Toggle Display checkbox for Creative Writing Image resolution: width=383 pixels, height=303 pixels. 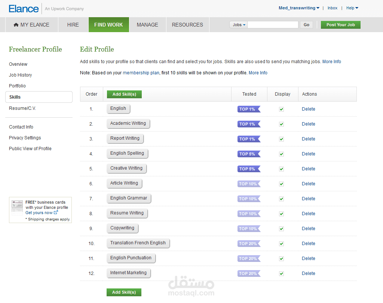click(x=281, y=169)
